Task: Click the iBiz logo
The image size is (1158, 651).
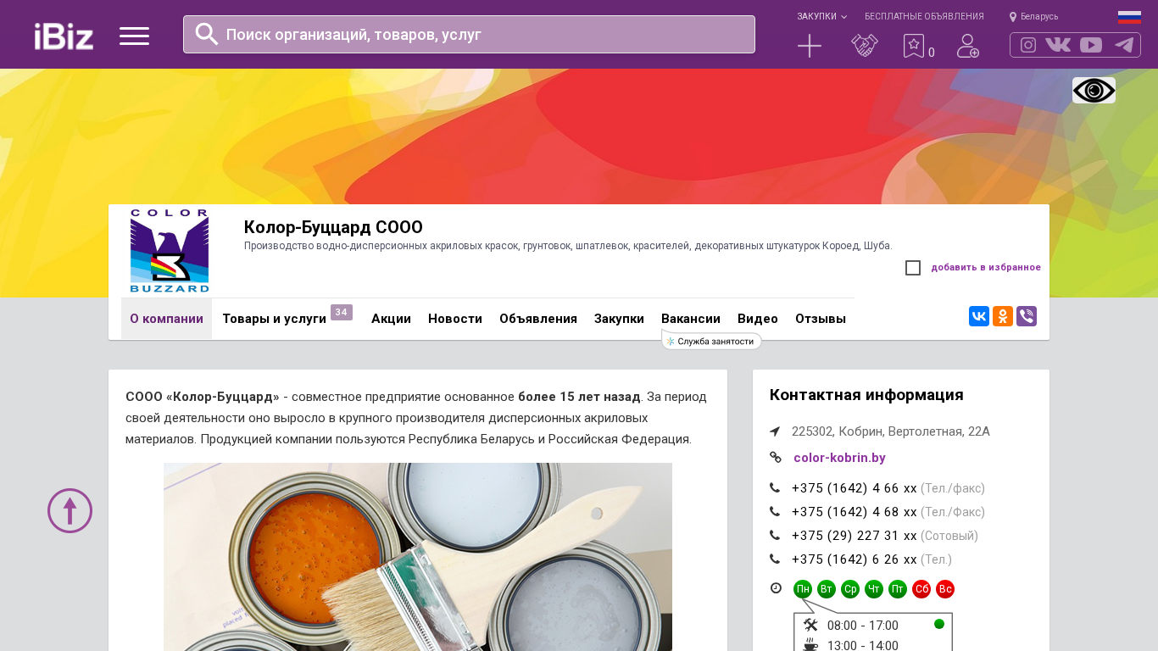Action: tap(64, 36)
